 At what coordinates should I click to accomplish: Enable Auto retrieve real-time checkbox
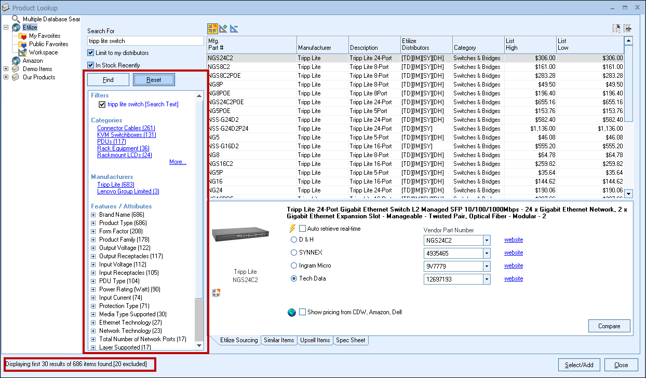(x=302, y=229)
